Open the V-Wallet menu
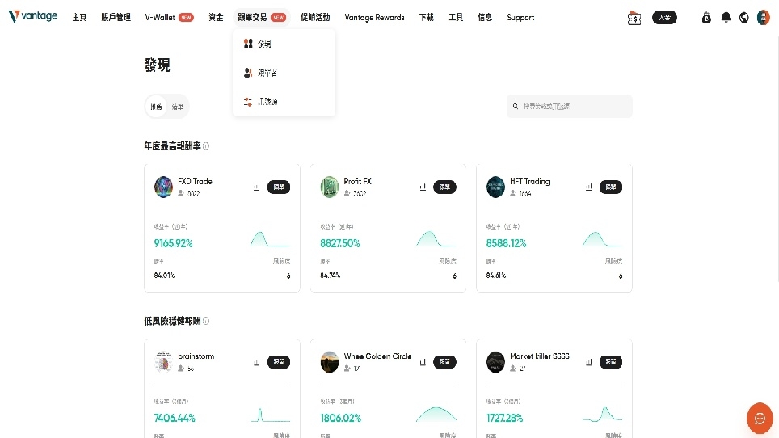Screen dimensions: 779x438 tap(169, 18)
